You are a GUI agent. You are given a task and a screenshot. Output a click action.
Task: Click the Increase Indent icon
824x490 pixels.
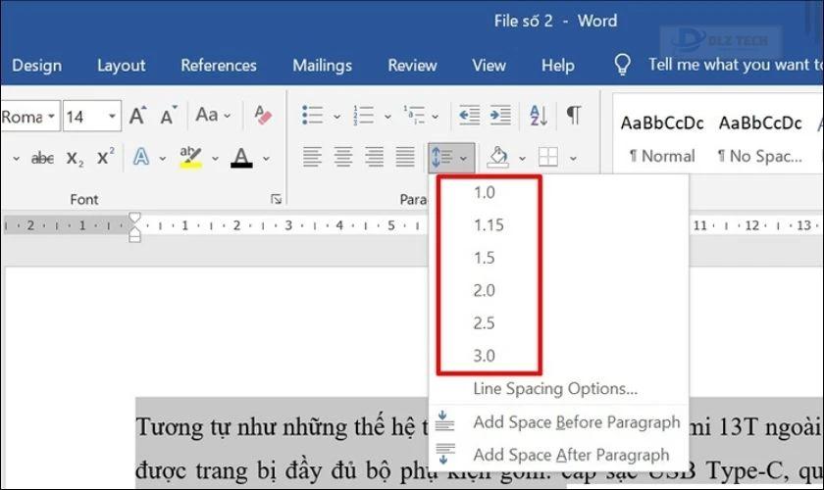pos(500,115)
